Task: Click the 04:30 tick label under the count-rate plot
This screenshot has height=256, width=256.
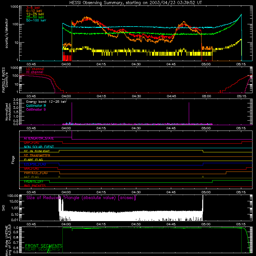Action: pyautogui.click(x=136, y=64)
